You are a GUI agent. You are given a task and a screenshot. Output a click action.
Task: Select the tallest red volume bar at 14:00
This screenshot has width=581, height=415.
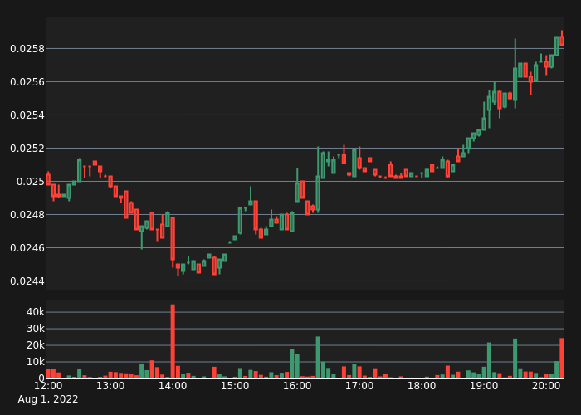[173, 341]
